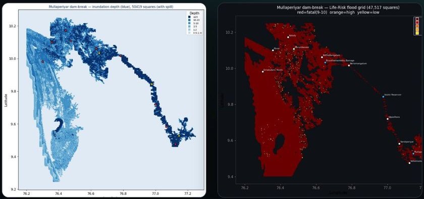Click the '9.8' latitude tick on red map
The image size is (424, 199).
[x=231, y=104]
